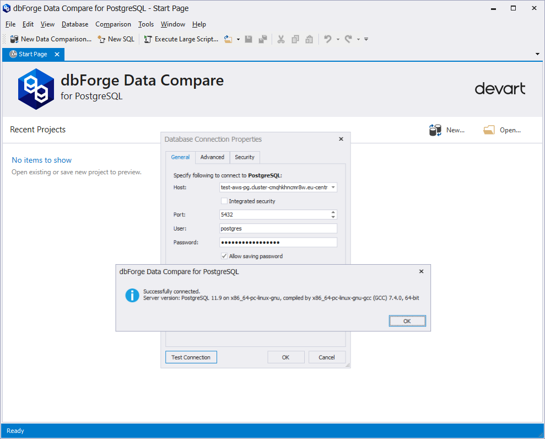Expand the arrow beside the toolbar Open folder icon
The width and height of the screenshot is (545, 439).
(238, 39)
